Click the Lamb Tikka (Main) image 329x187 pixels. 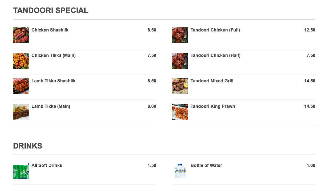(x=21, y=112)
